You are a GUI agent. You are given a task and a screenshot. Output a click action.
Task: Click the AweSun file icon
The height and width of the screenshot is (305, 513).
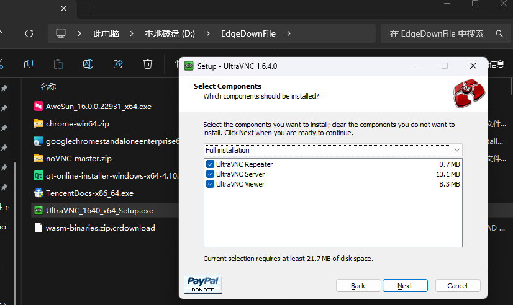click(39, 106)
